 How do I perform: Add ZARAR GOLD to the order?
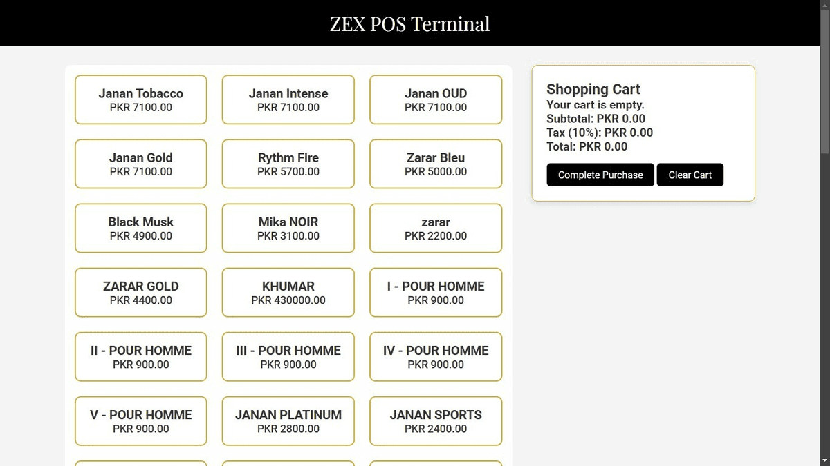tap(140, 292)
